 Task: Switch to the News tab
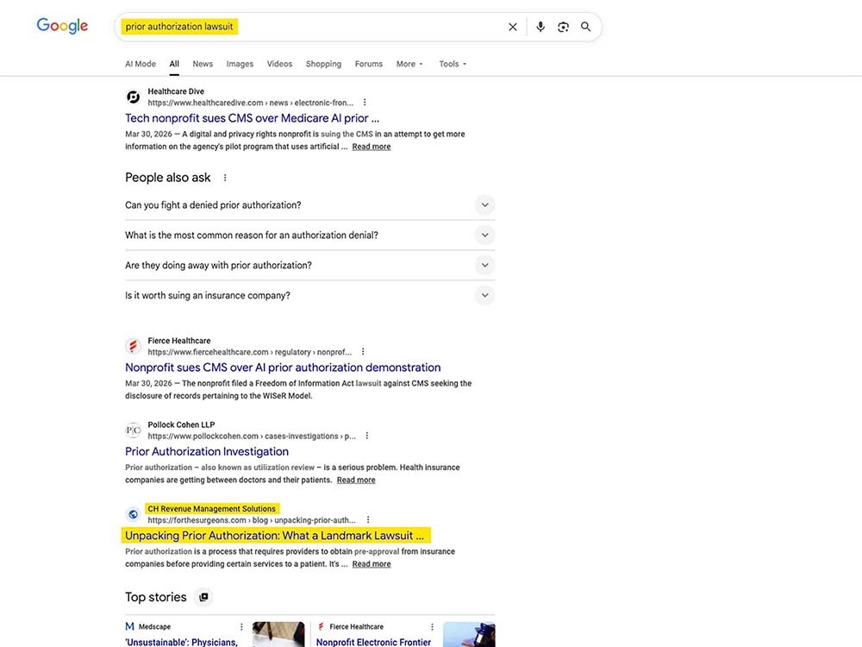pyautogui.click(x=203, y=64)
